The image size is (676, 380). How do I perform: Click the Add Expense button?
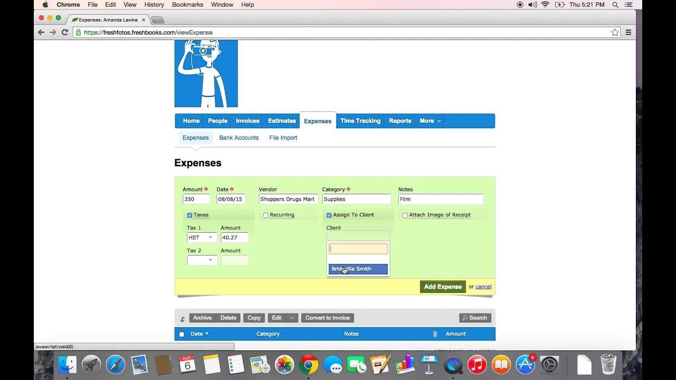pos(443,287)
